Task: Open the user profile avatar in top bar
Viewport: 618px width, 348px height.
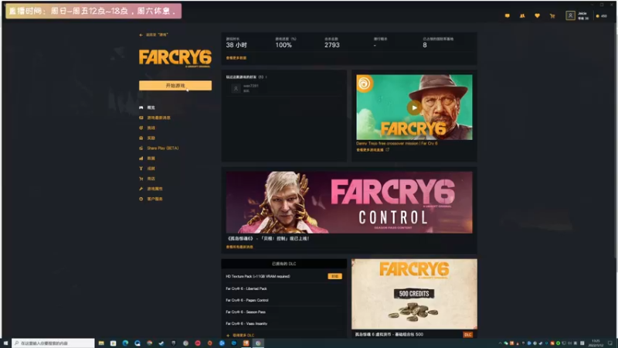Action: coord(570,15)
